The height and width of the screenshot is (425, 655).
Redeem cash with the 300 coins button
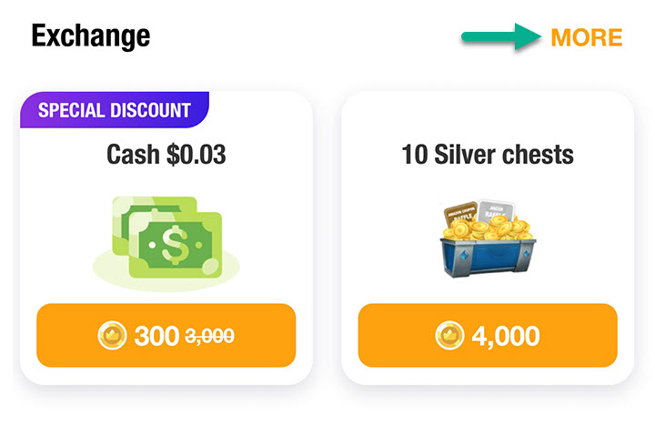pos(166,335)
